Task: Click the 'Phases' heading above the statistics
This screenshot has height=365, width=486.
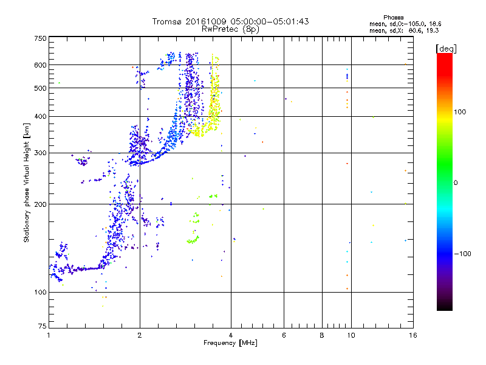Action: [x=393, y=18]
